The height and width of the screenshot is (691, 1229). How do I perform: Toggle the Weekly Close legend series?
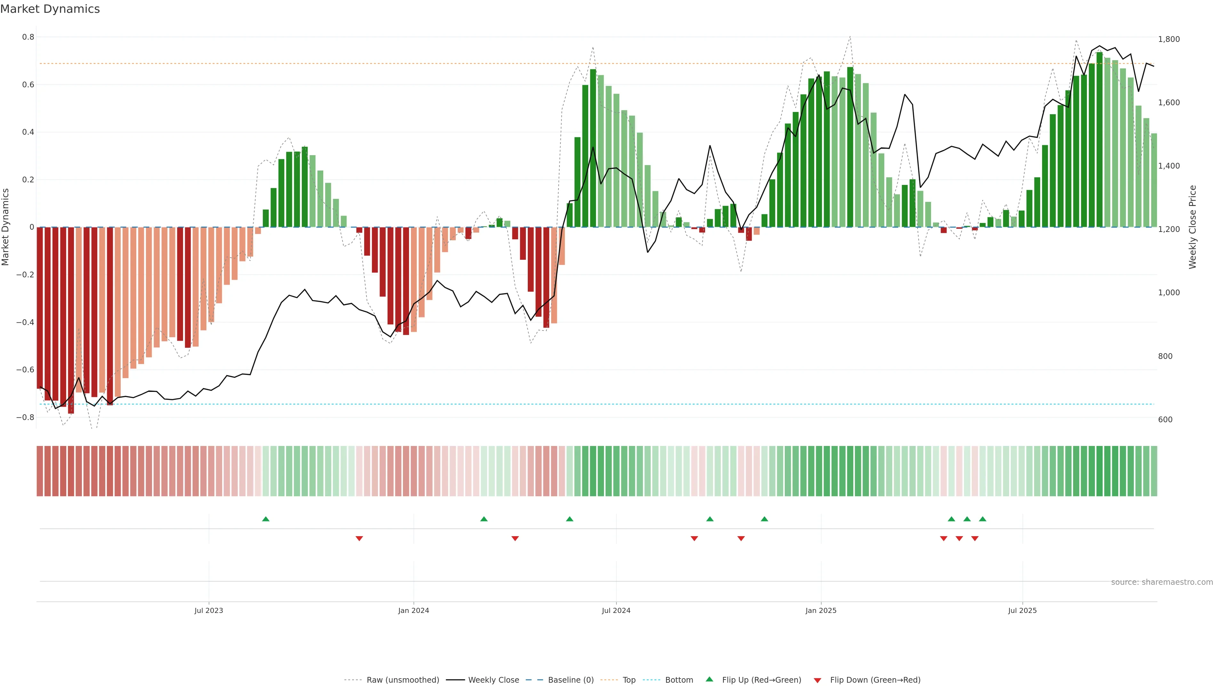493,679
